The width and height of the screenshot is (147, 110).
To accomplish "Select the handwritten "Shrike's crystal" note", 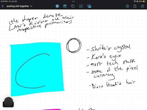I will 109,48.
